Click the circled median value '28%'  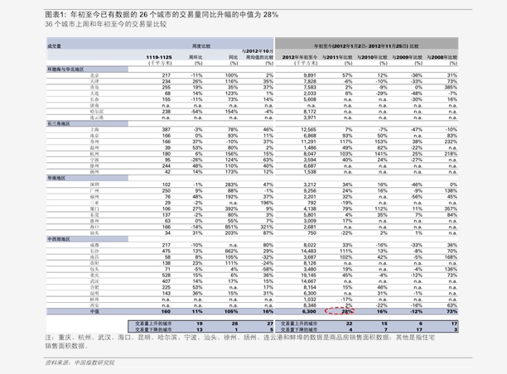[346, 312]
